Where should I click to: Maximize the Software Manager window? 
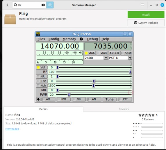tap(157, 5)
